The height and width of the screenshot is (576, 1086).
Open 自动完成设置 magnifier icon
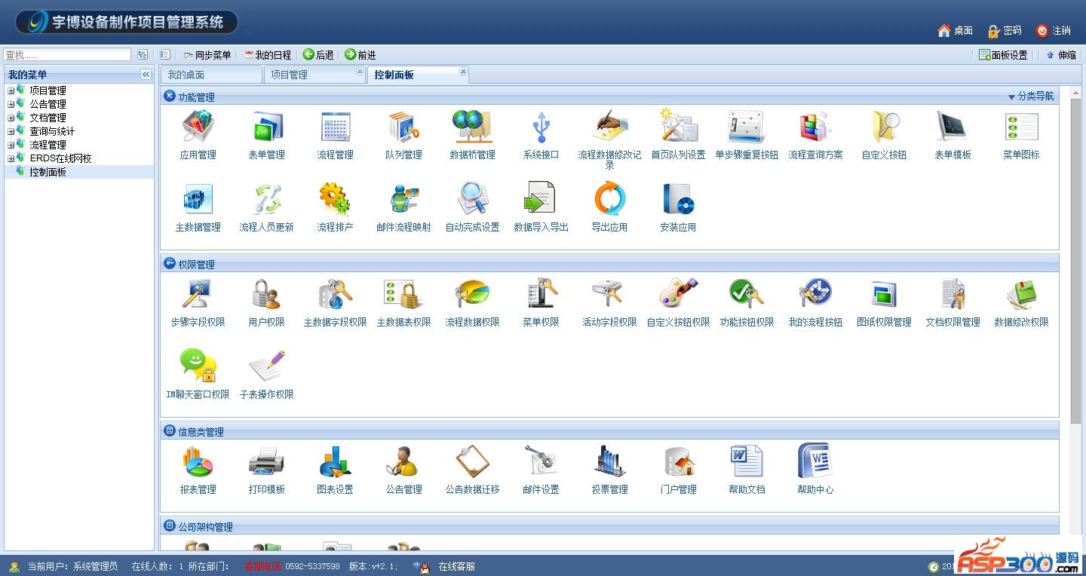pos(473,199)
